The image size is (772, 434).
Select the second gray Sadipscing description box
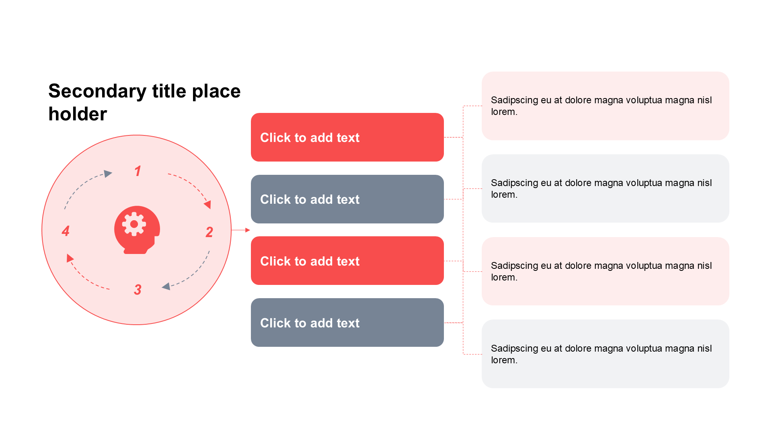click(606, 188)
